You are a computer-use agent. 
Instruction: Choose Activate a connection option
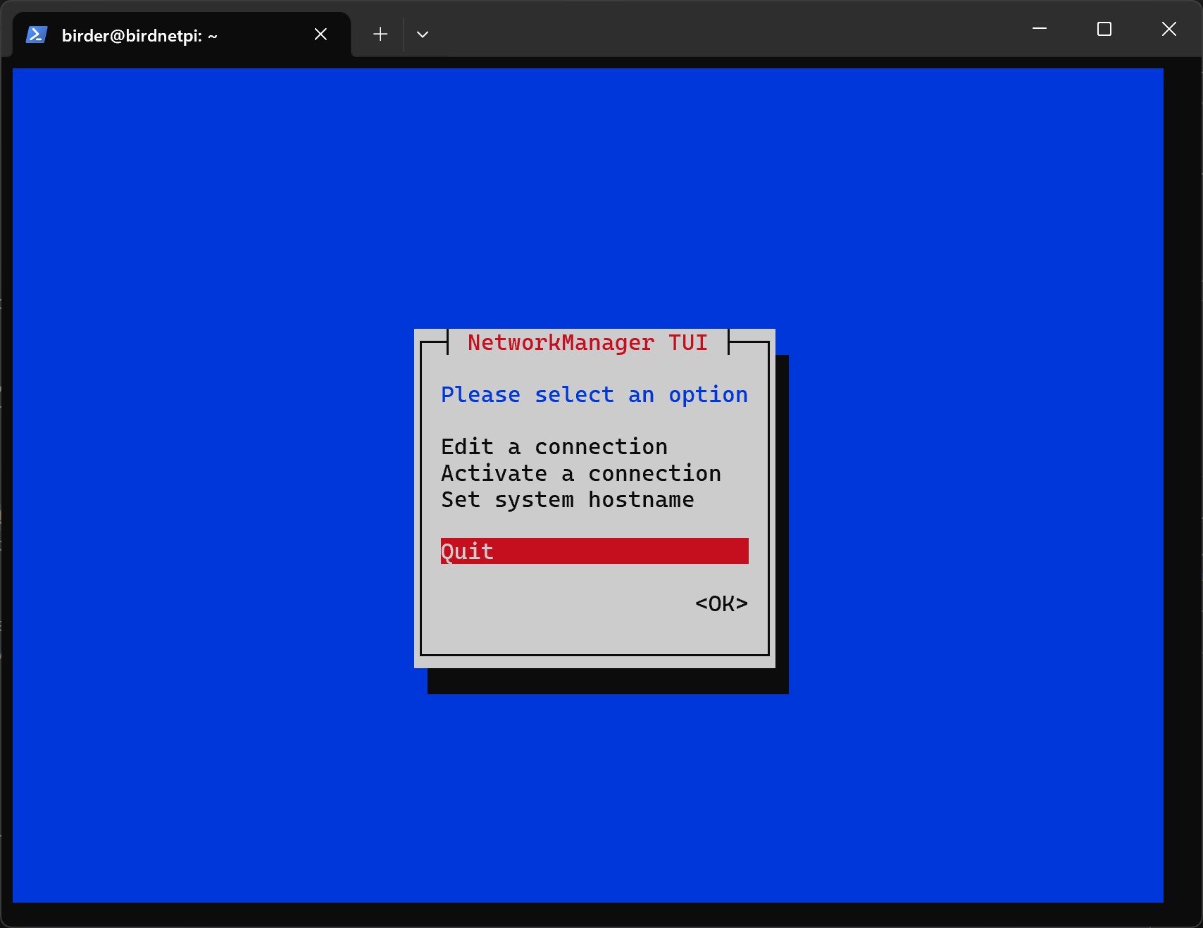(580, 473)
